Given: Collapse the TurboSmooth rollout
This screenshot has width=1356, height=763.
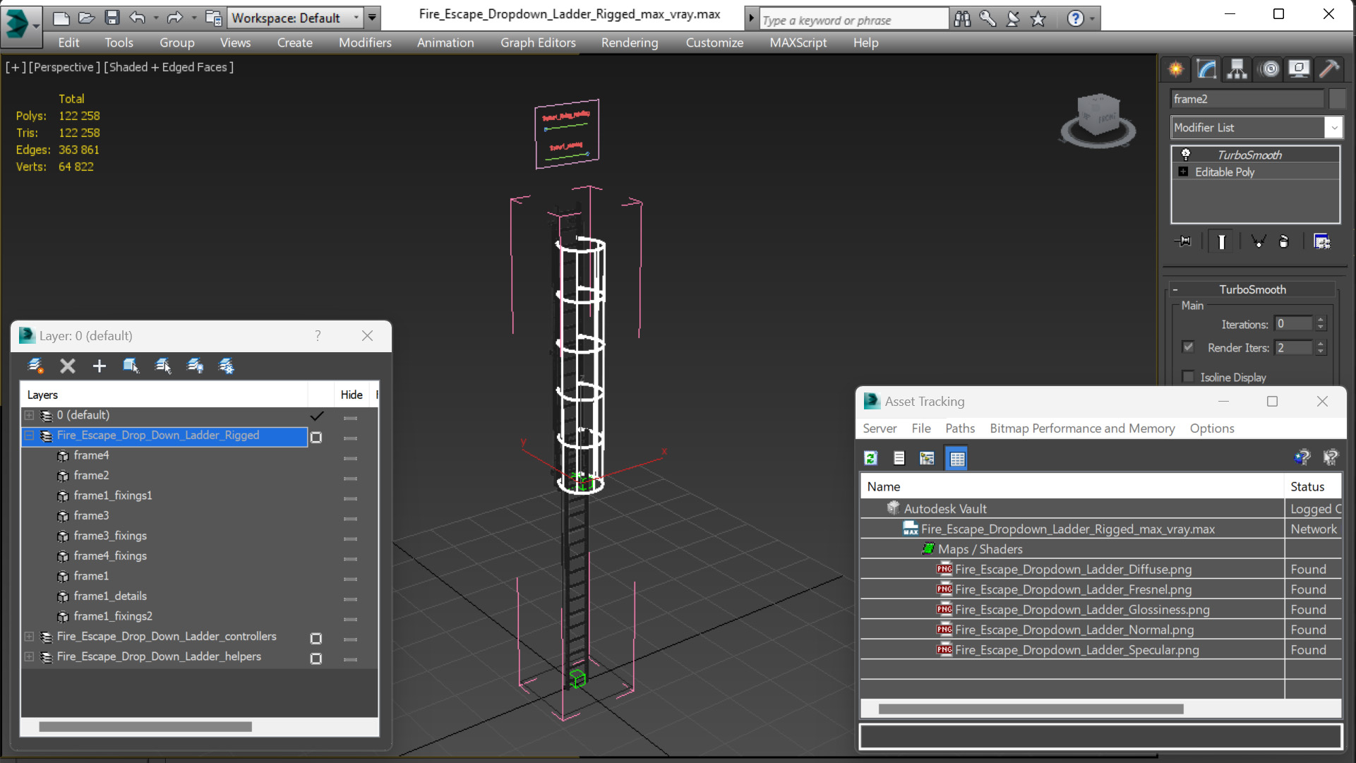Looking at the screenshot, I should tap(1175, 289).
